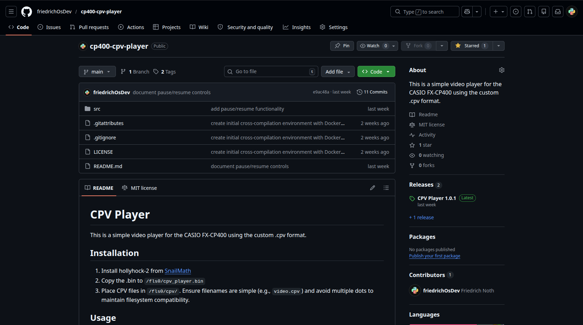Image resolution: width=583 pixels, height=325 pixels.
Task: Open the star lists dropdown arrow
Action: click(x=499, y=46)
